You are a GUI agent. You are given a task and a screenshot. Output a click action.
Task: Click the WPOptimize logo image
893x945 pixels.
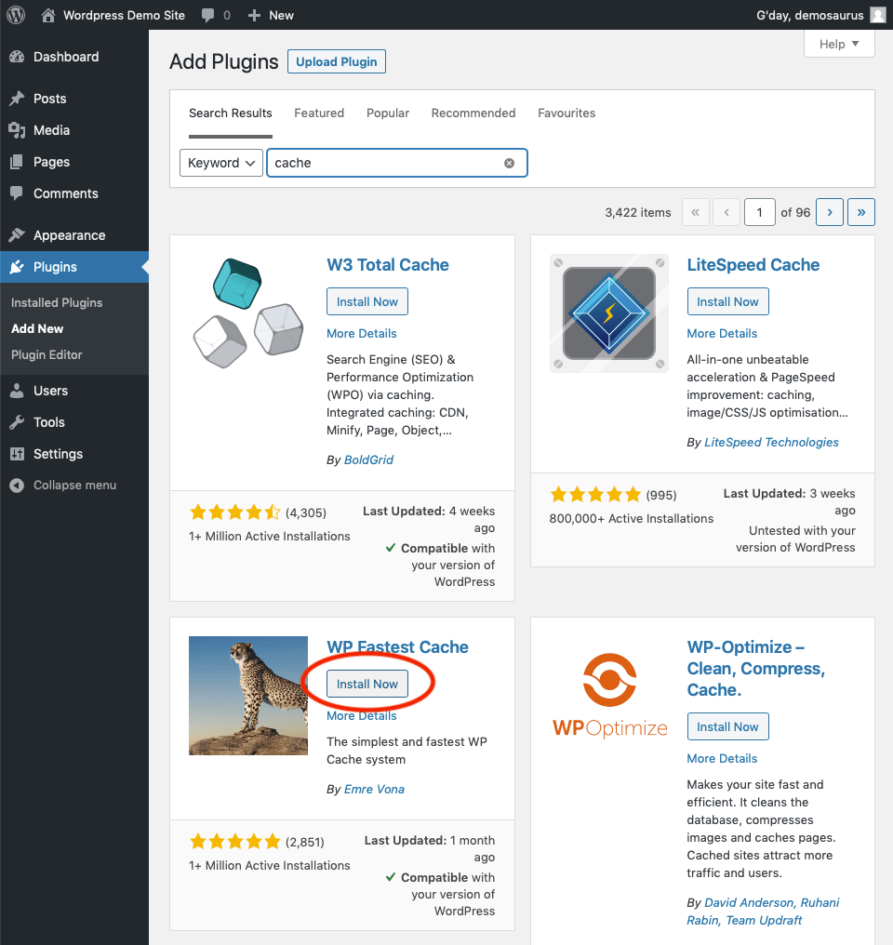click(x=609, y=696)
